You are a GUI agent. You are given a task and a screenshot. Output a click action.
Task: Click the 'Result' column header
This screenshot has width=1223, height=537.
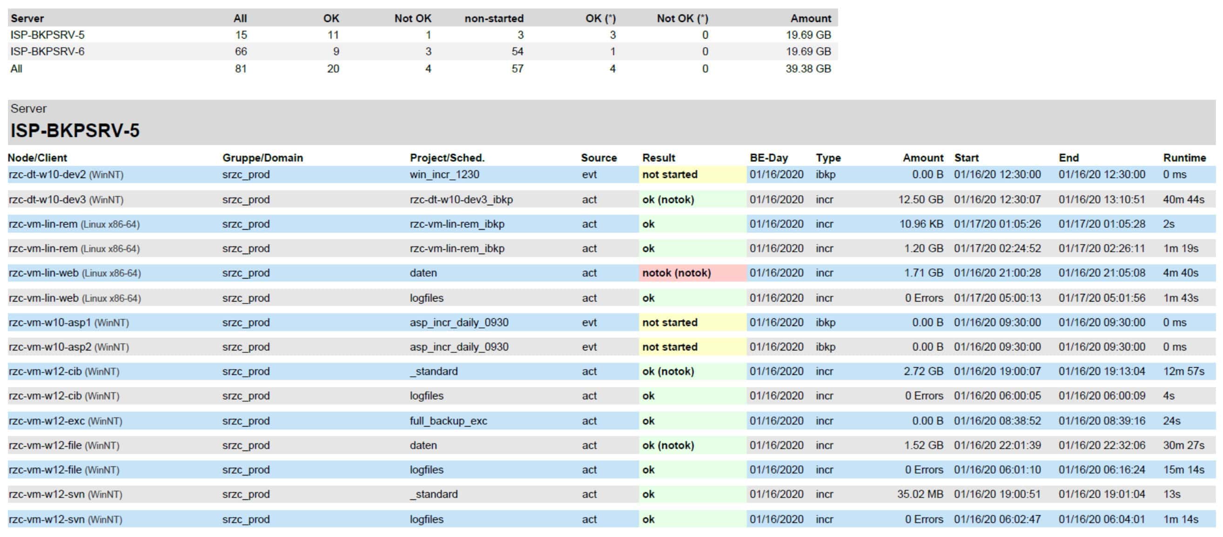tap(659, 158)
